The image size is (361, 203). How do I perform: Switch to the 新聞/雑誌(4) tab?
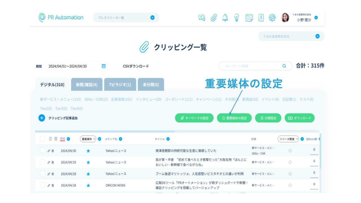[x=87, y=85]
